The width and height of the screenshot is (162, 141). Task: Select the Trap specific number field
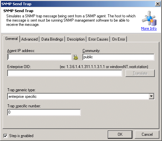[44, 112]
